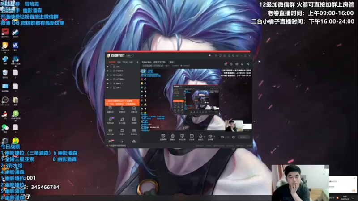Click the 修改 button next to stream title
358x201 pixels.
171,62
